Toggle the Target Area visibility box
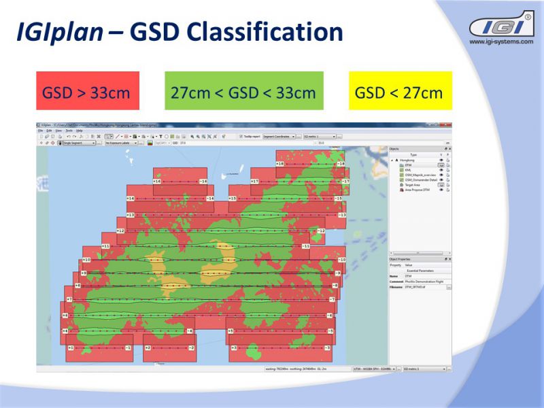The width and height of the screenshot is (544, 408). (441, 185)
